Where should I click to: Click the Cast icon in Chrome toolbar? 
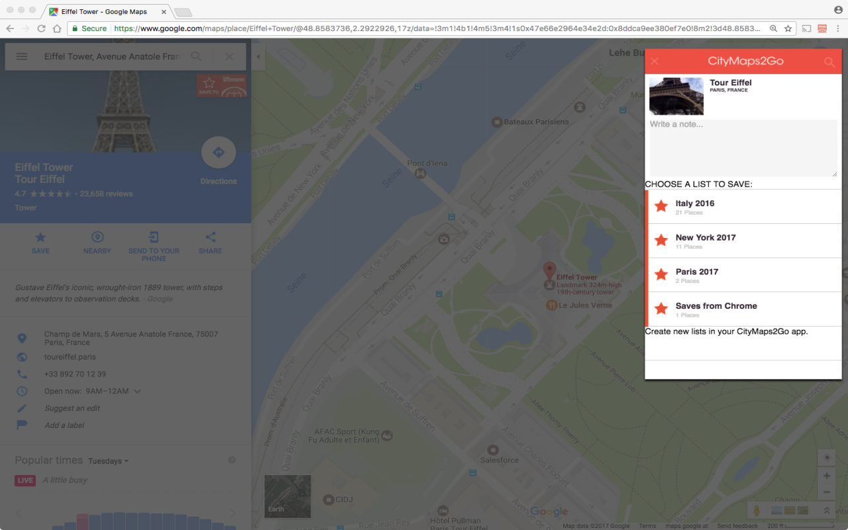[806, 28]
